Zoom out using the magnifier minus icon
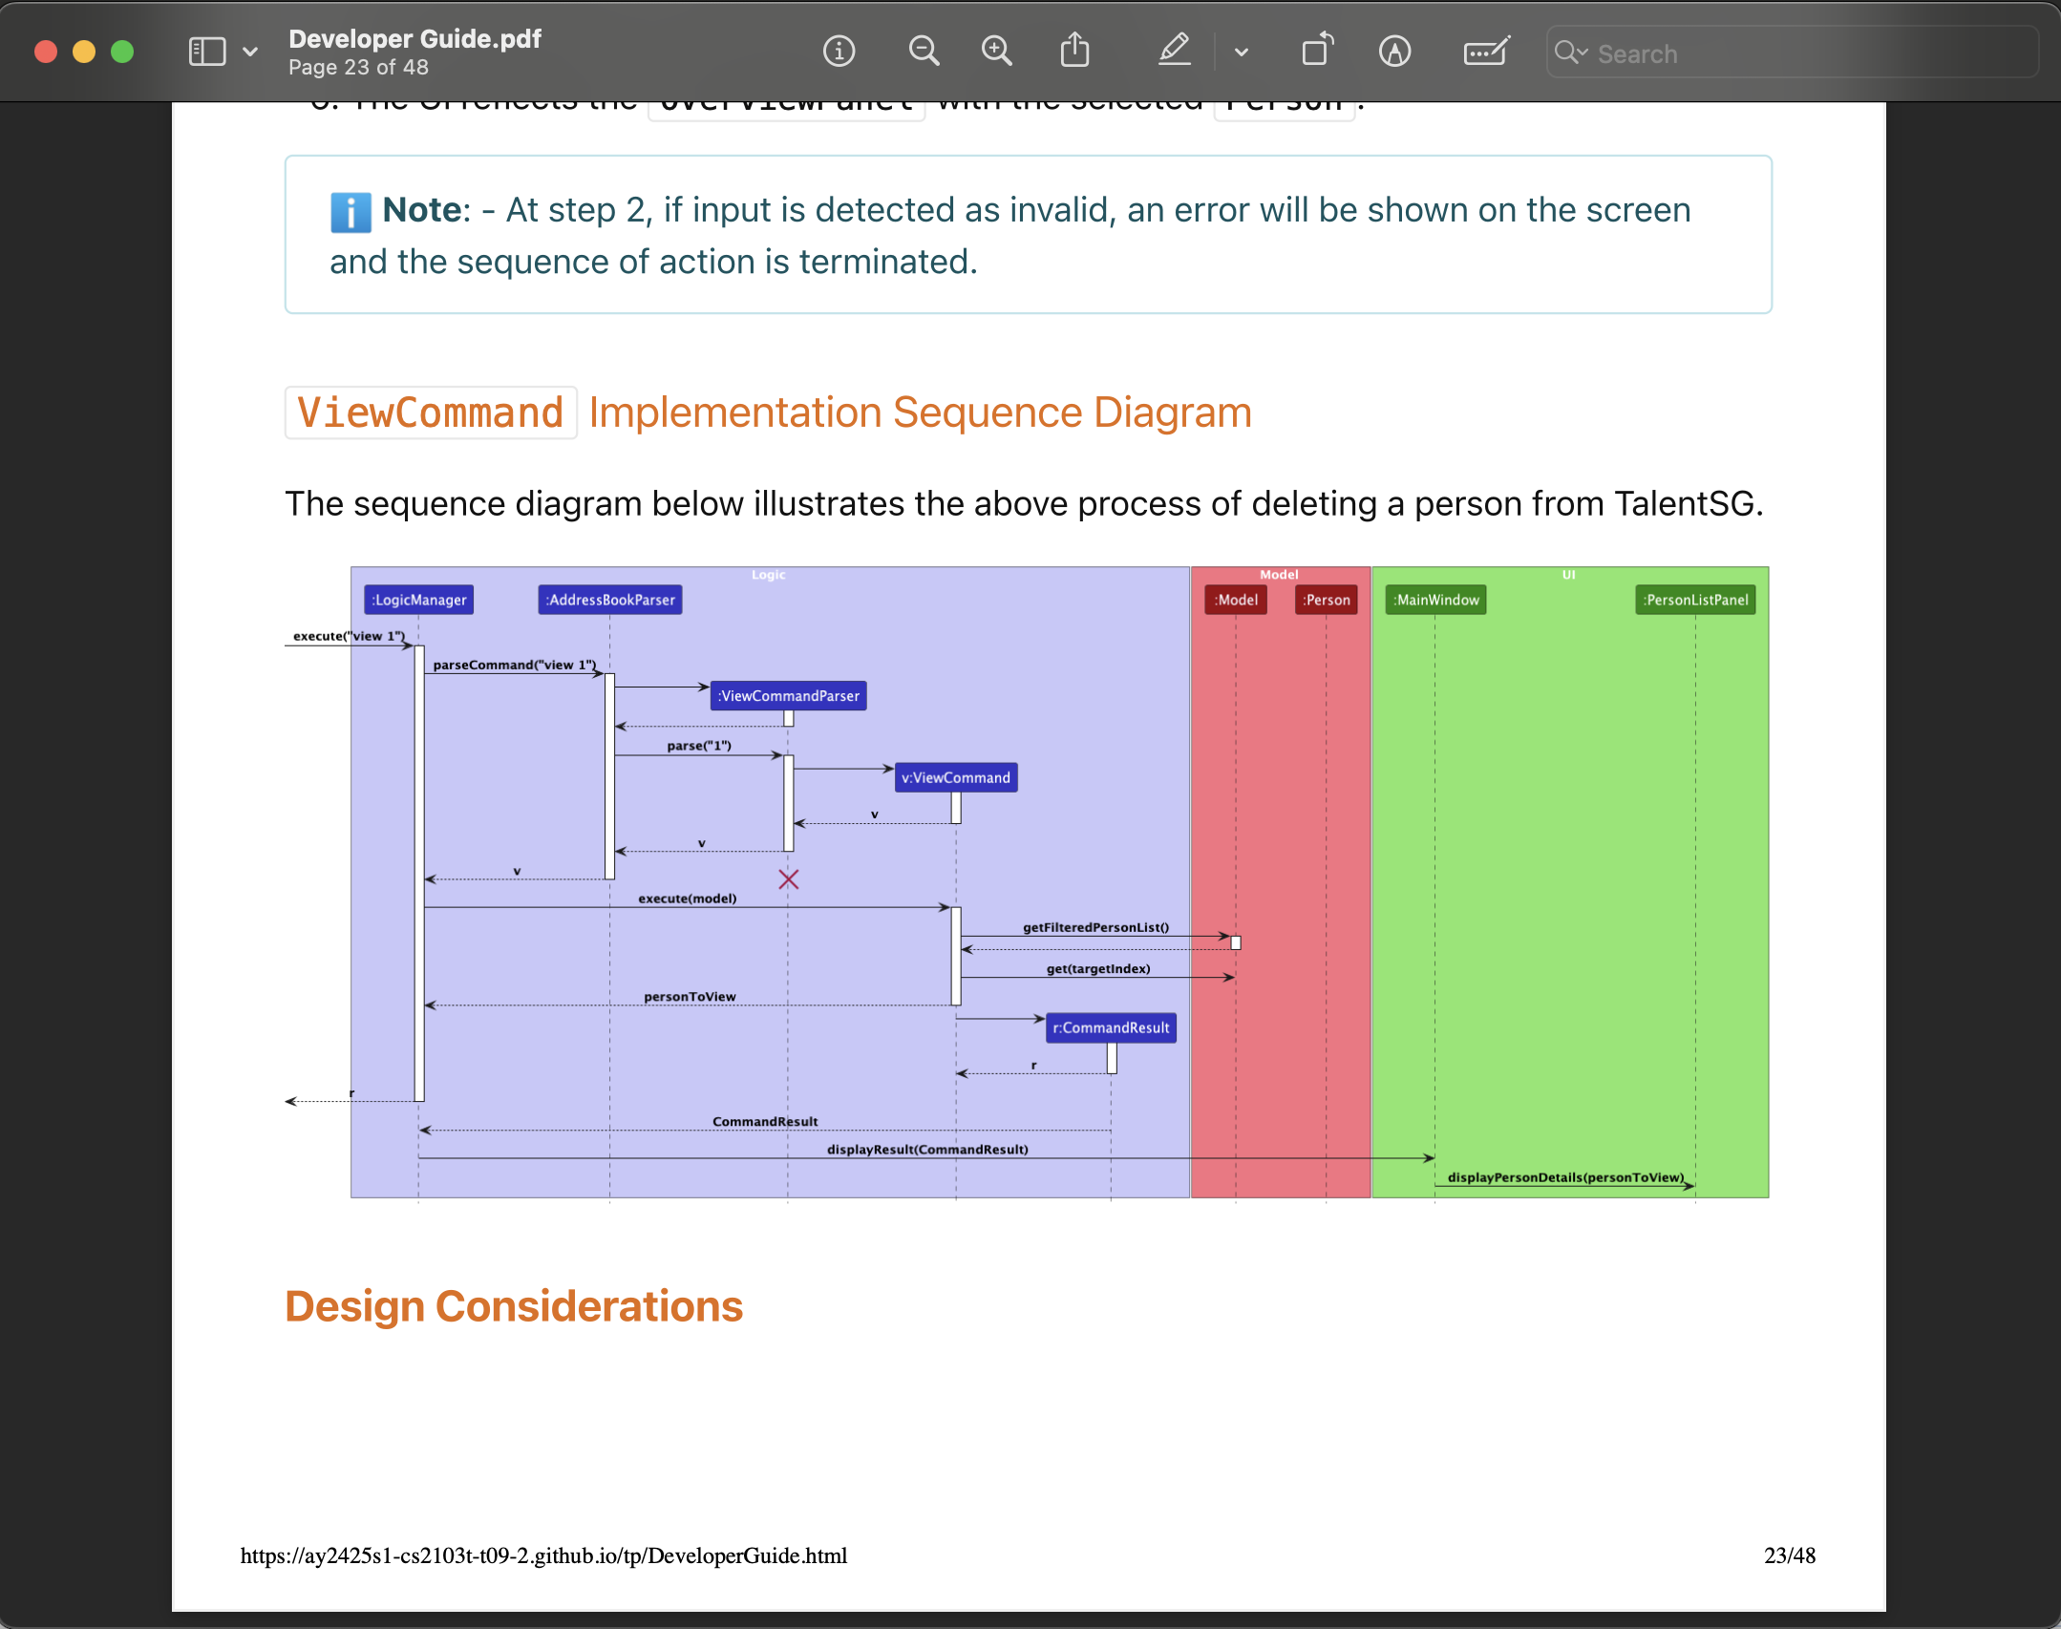Image resolution: width=2061 pixels, height=1629 pixels. click(x=923, y=51)
